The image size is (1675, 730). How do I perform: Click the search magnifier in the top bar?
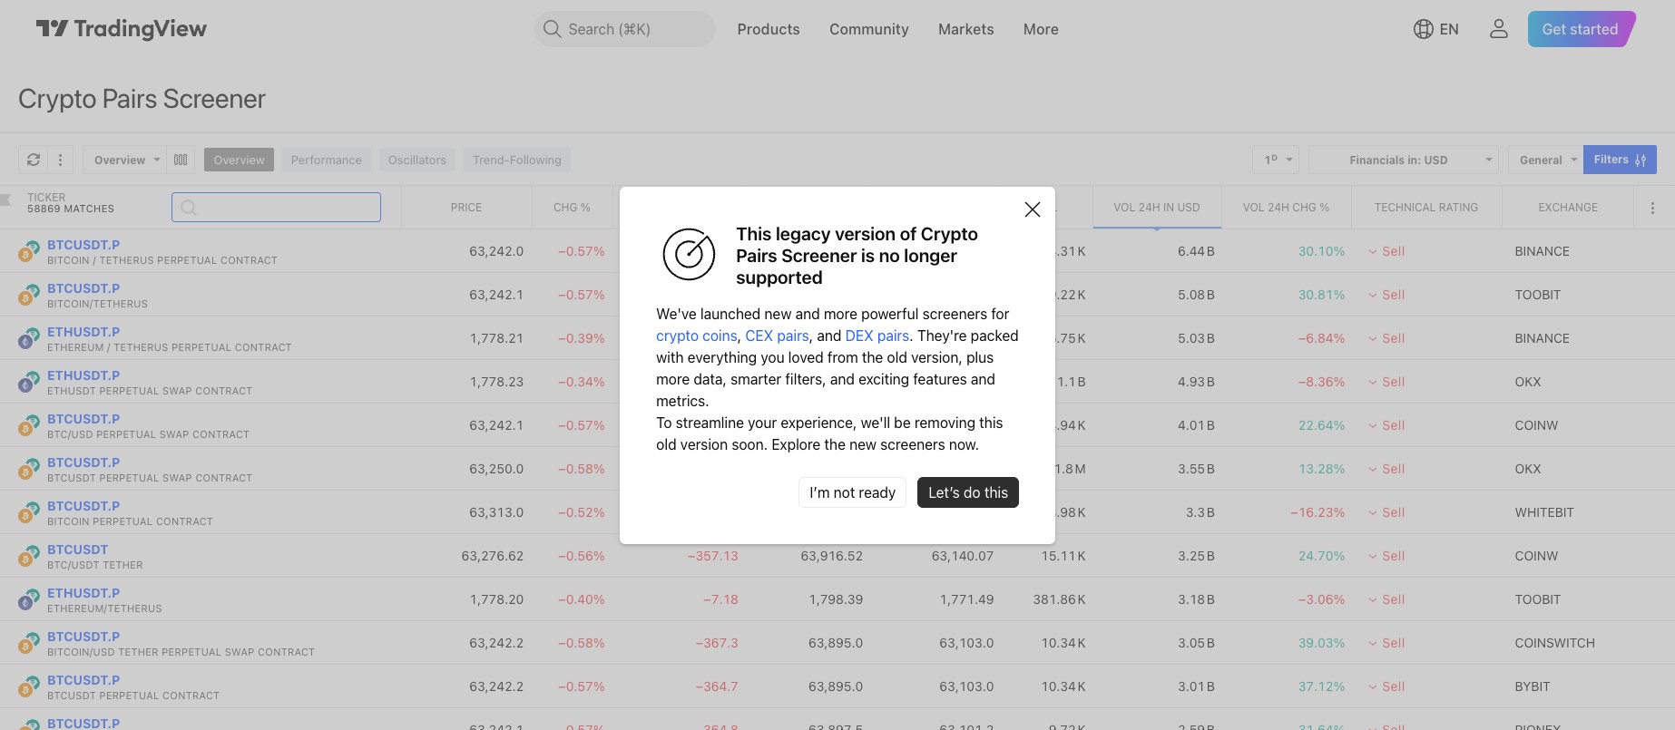pos(552,29)
